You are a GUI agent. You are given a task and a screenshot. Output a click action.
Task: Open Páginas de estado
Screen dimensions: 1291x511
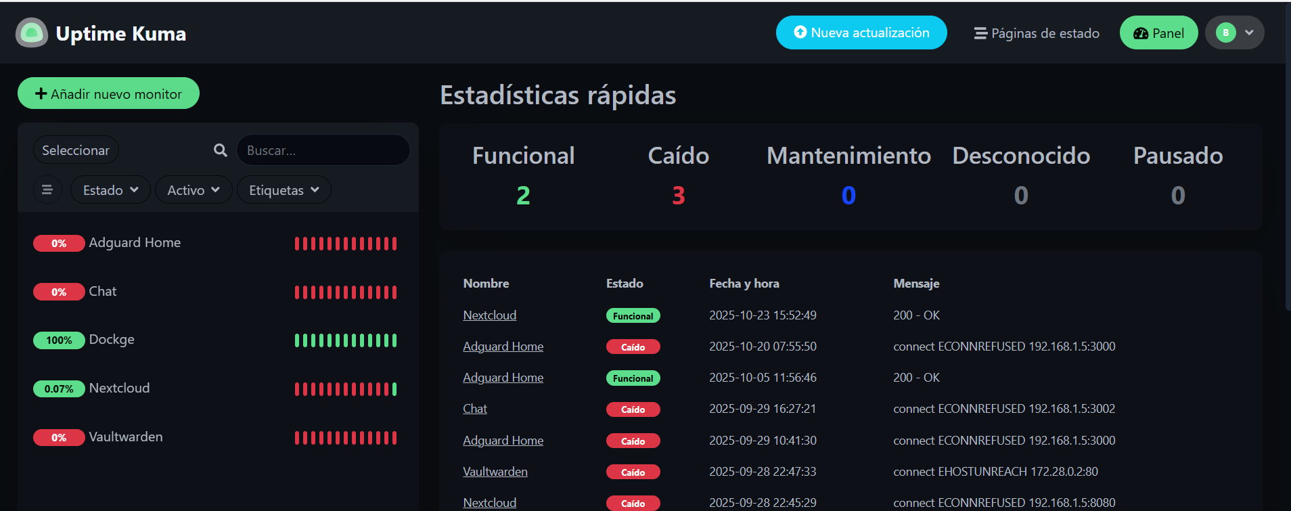(1037, 33)
